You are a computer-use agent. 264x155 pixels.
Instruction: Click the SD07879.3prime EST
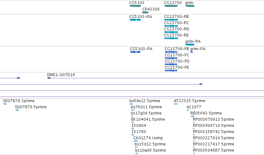point(5,104)
